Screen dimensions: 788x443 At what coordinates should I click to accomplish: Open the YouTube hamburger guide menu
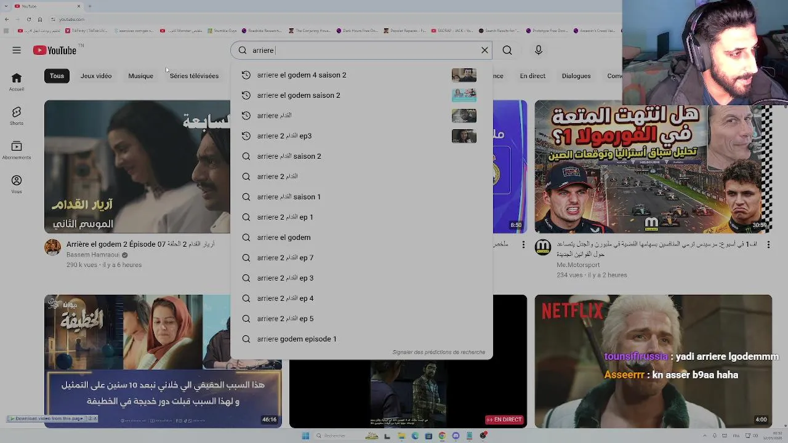click(17, 50)
